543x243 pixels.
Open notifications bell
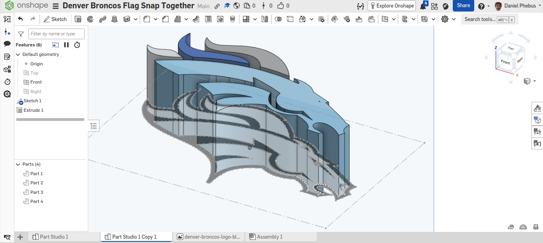(x=423, y=6)
